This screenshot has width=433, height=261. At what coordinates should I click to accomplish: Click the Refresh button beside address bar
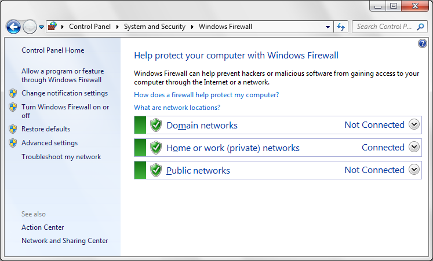[x=341, y=27]
